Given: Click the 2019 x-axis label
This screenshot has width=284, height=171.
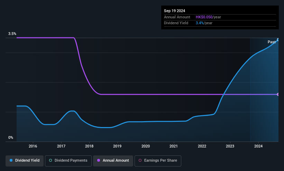Looking at the screenshot, I should (117, 146).
